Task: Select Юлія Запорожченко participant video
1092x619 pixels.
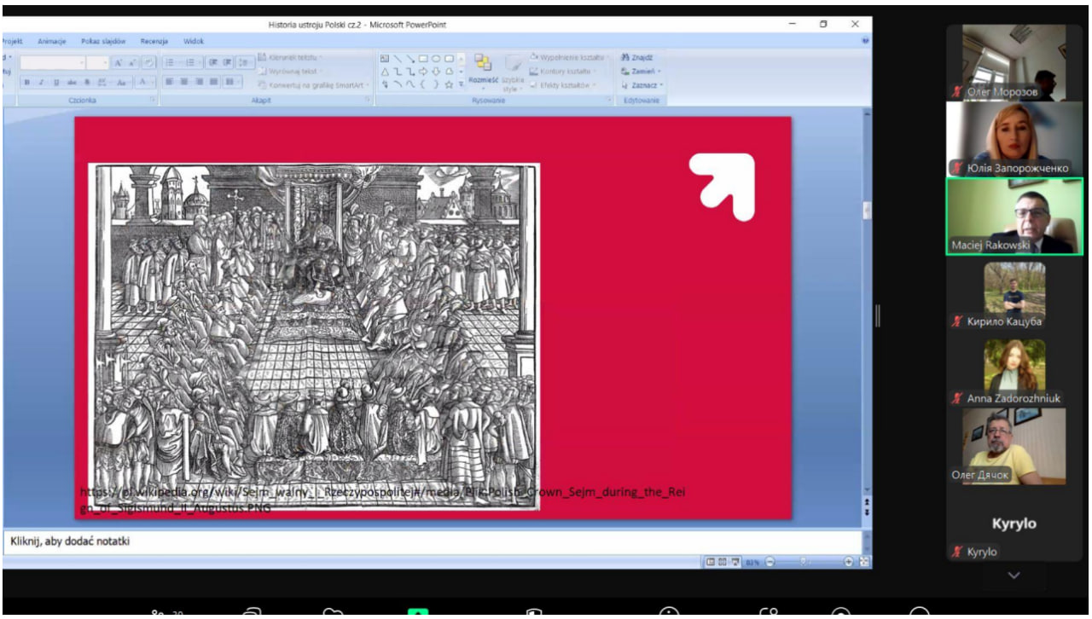Action: 1014,139
